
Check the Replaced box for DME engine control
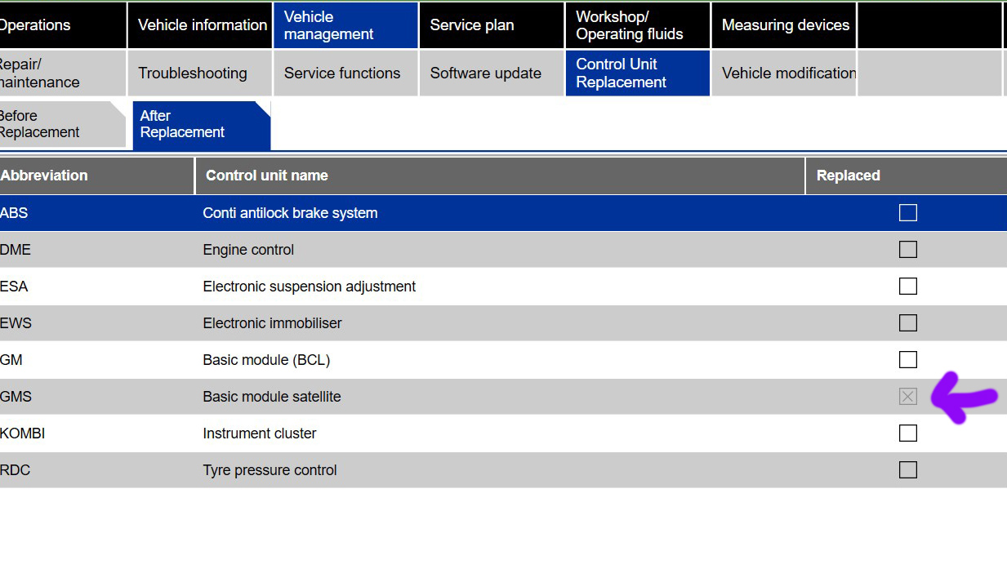(x=907, y=250)
